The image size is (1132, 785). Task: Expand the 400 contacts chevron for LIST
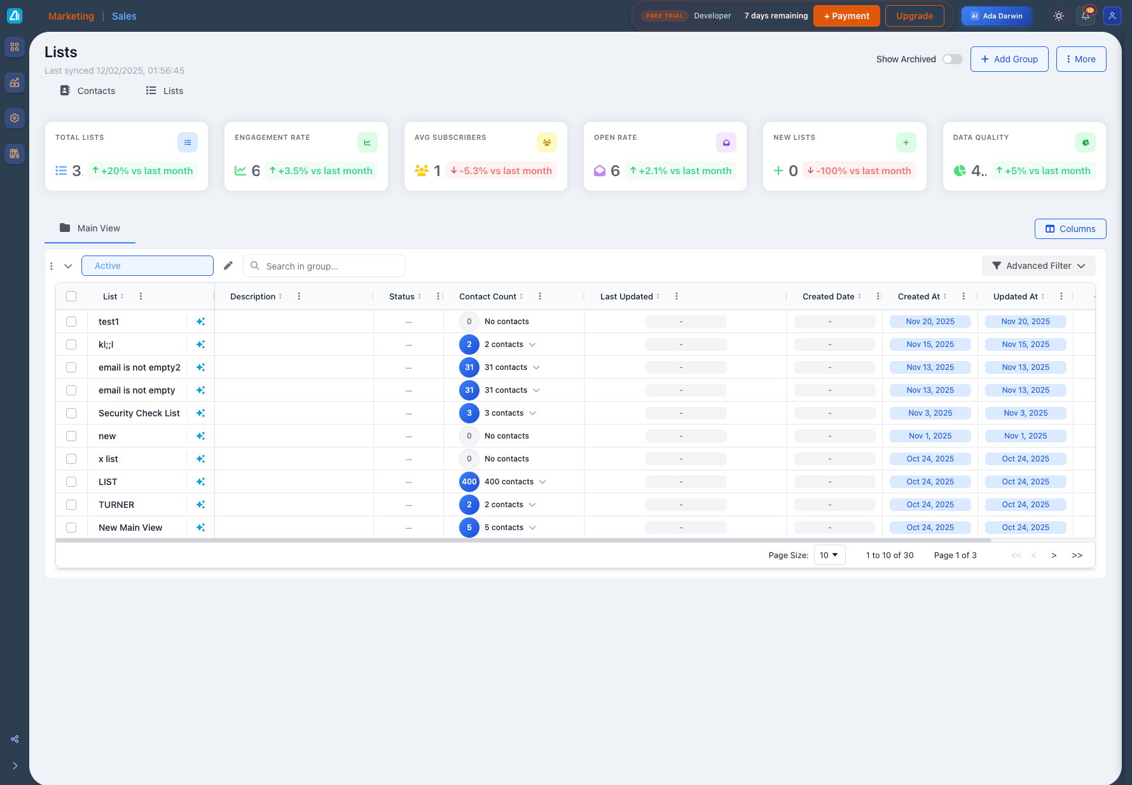542,482
